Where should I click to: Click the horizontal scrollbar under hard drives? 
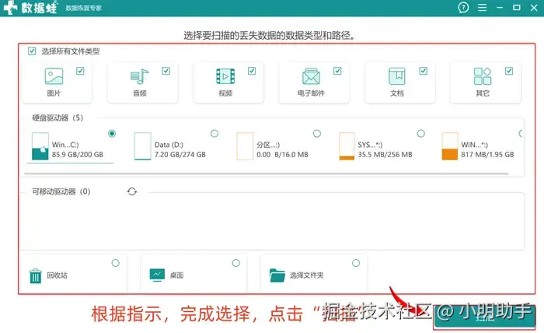pyautogui.click(x=266, y=174)
